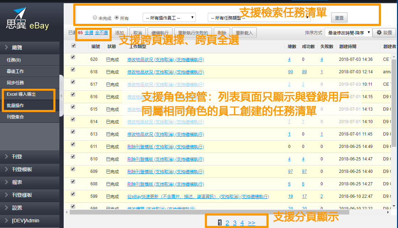Viewport: 398px width, 228px height.
Task: Click failure count 4 for task 620
Action: pos(322,59)
